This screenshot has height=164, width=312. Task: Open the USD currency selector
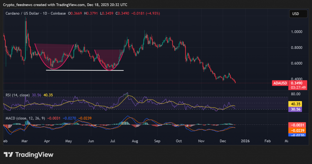point(298,14)
